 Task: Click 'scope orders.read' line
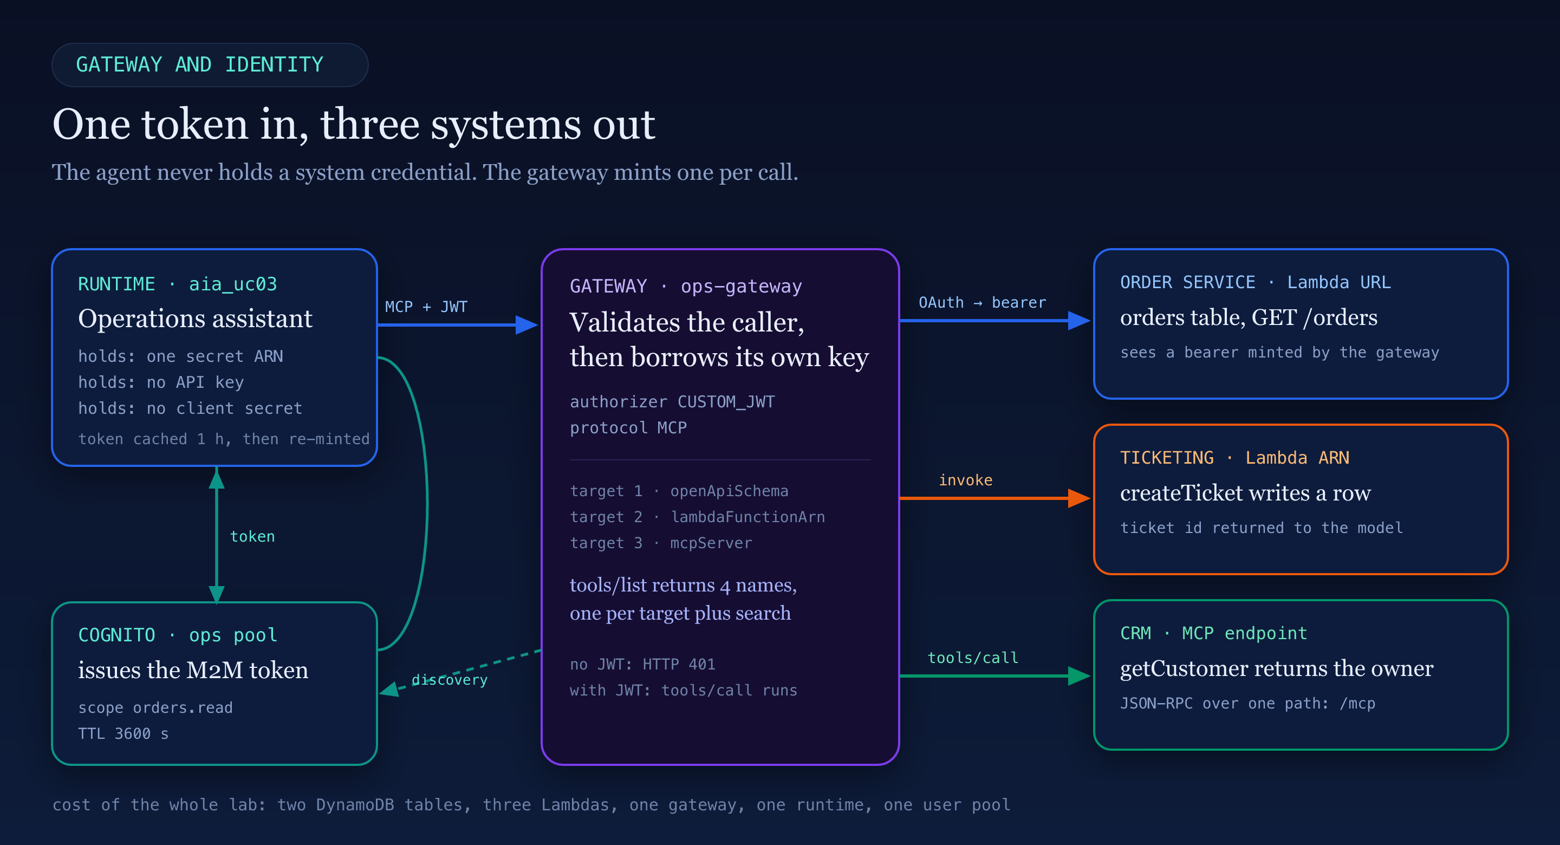pyautogui.click(x=155, y=707)
